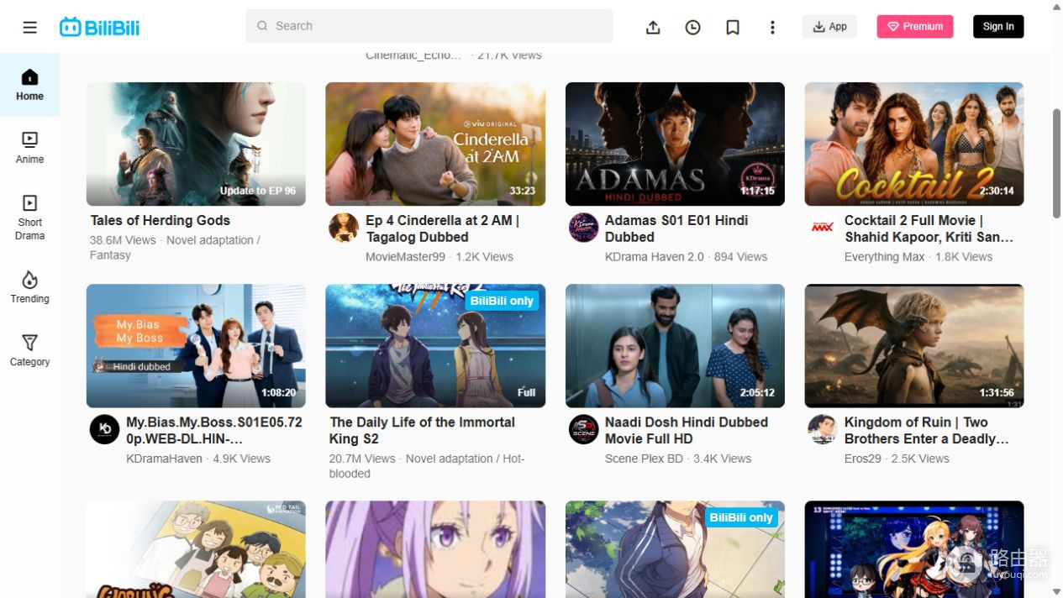Click KDrama Haven 2.0 channel avatar
The width and height of the screenshot is (1063, 598).
coord(583,228)
